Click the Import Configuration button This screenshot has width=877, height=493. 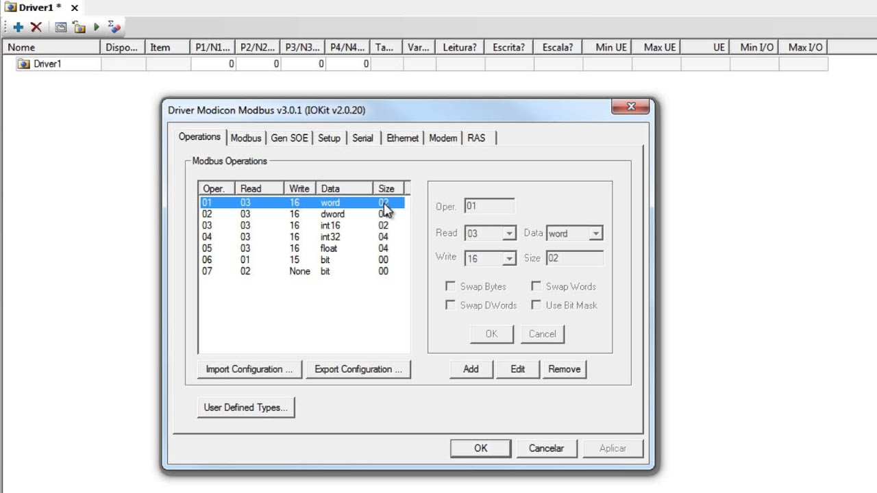(249, 369)
